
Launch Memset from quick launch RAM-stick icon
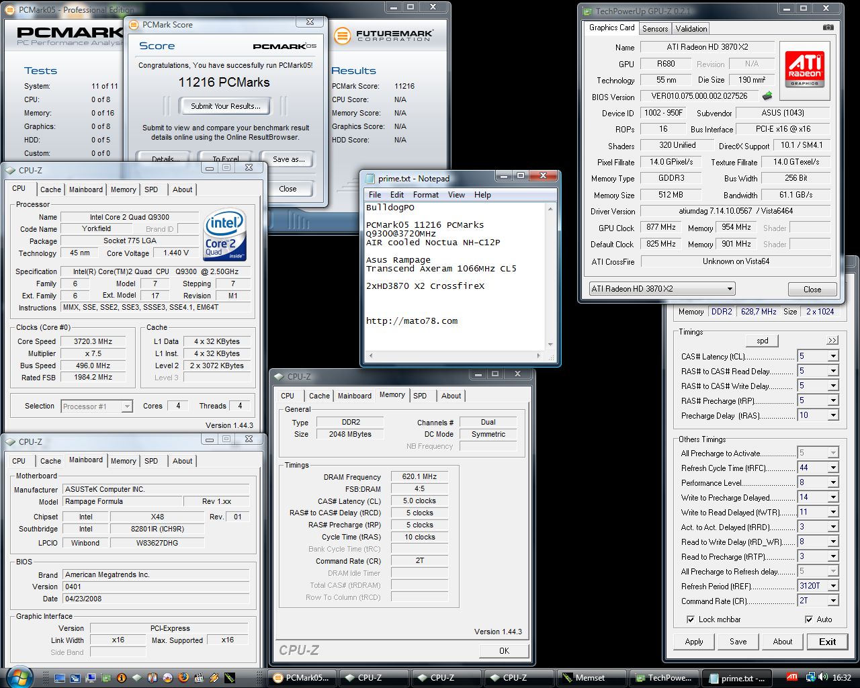coord(230,678)
